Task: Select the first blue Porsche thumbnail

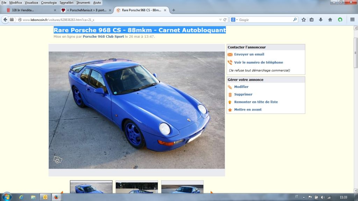Action: 91,187
